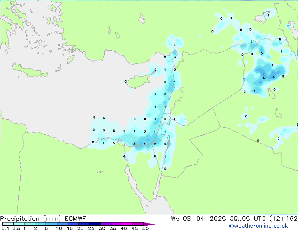This screenshot has width=298, height=230.
Task: Click the "UTC" text in the caption
Action: (x=259, y=219)
